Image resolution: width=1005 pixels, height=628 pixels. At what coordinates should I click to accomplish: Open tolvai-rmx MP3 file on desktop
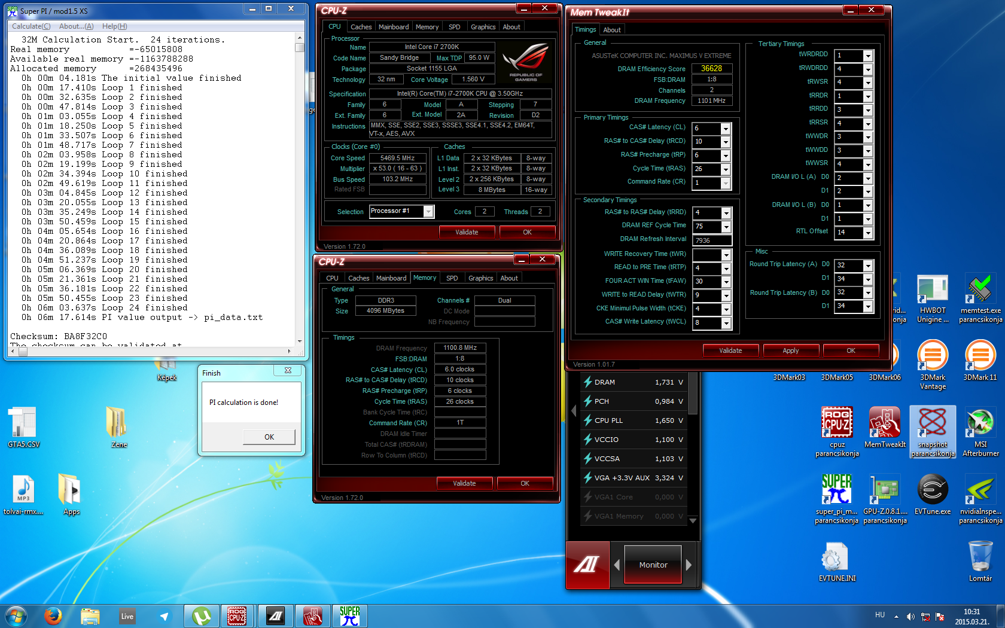[x=23, y=495]
